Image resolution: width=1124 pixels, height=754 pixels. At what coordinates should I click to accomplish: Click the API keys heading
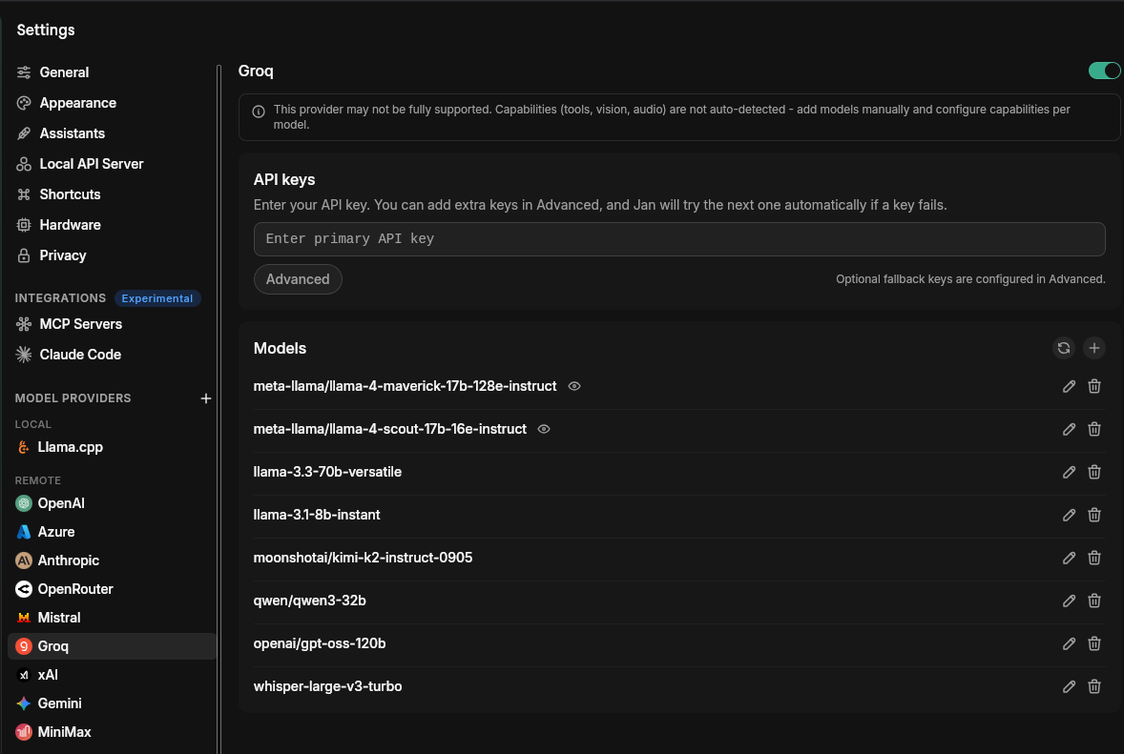coord(284,180)
